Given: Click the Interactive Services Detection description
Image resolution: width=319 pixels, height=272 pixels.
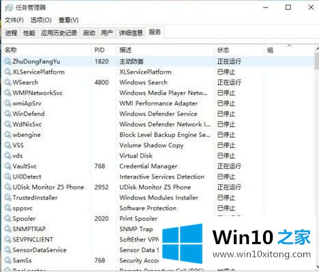Looking at the screenshot, I should [162, 177].
